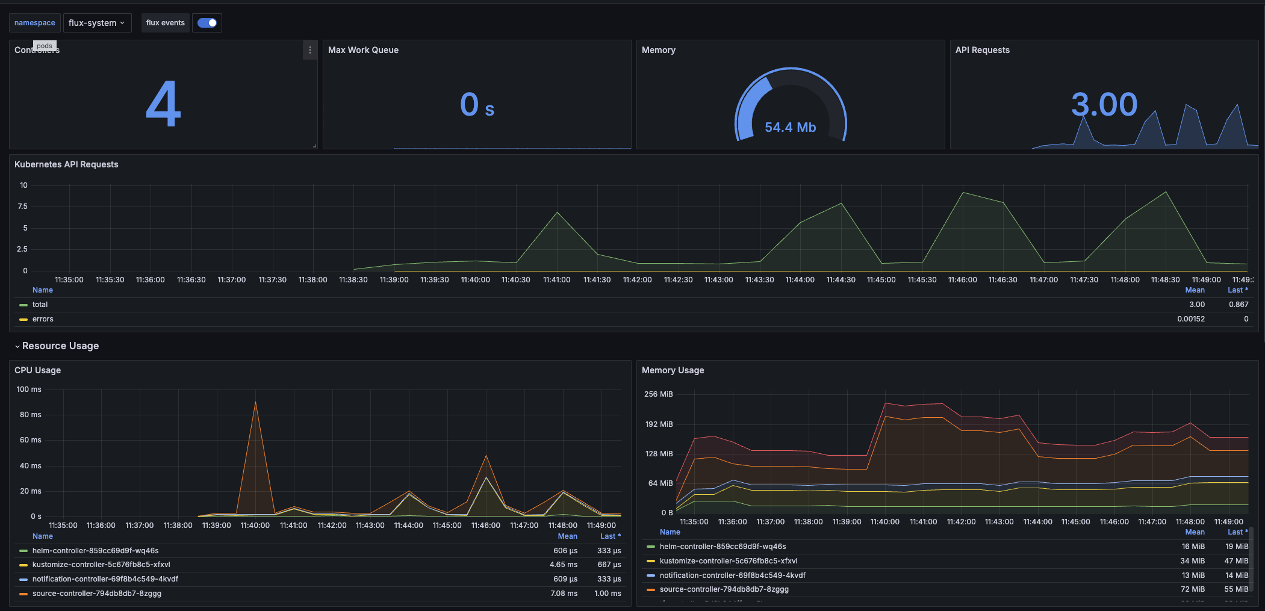
Task: Toggle kustomize-controller series in CPU Usage legend
Action: 101,565
